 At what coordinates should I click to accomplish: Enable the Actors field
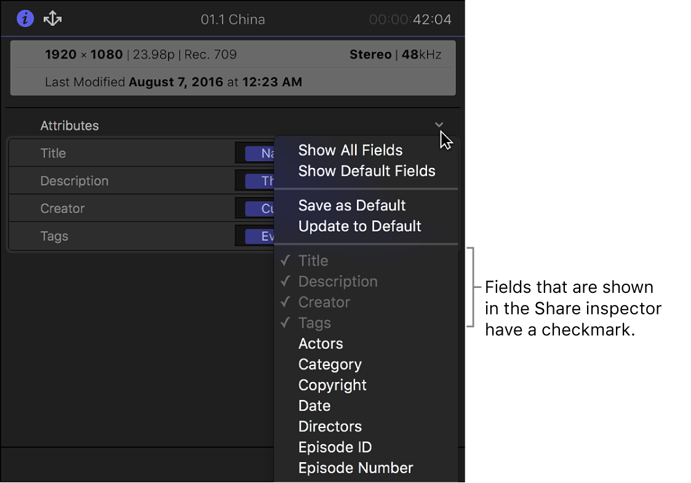(x=321, y=343)
